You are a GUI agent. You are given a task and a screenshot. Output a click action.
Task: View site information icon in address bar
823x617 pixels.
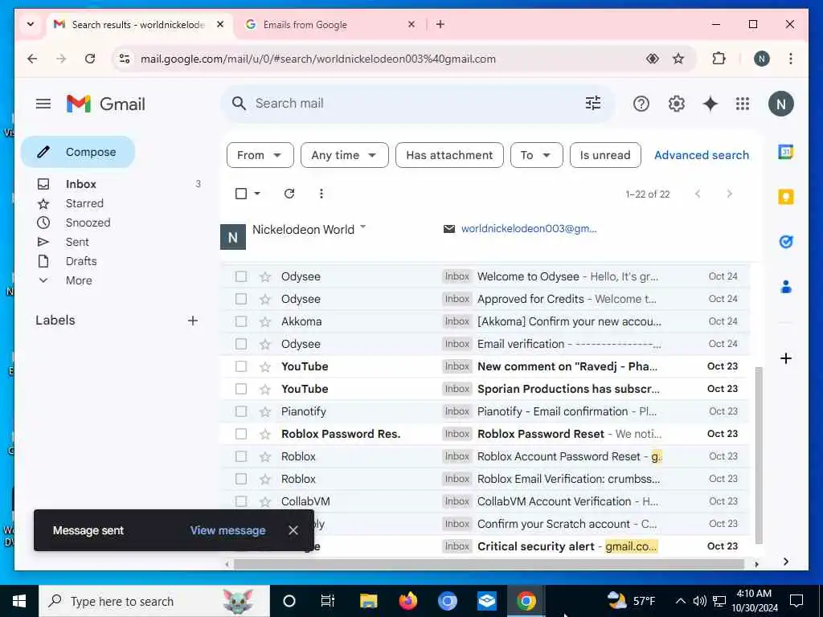point(125,59)
